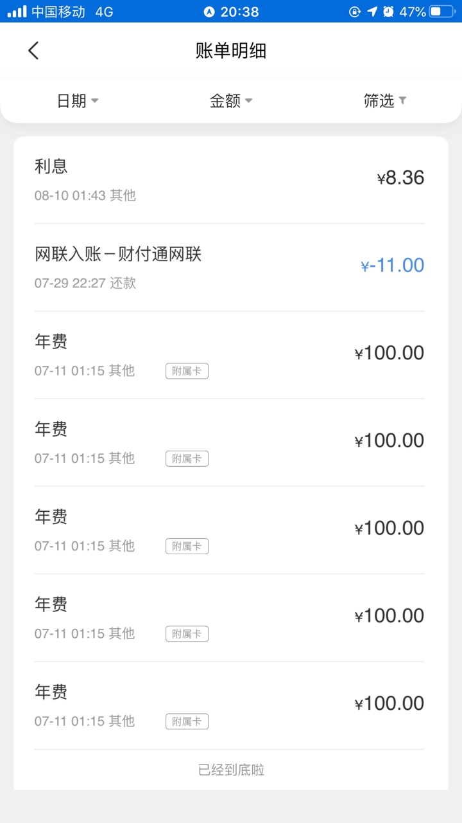The width and height of the screenshot is (462, 823).
Task: Tap the 已经到底啦 footer text
Action: point(231,770)
